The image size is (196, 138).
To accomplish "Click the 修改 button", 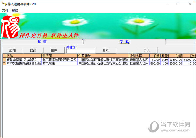I will pyautogui.click(x=33, y=50).
